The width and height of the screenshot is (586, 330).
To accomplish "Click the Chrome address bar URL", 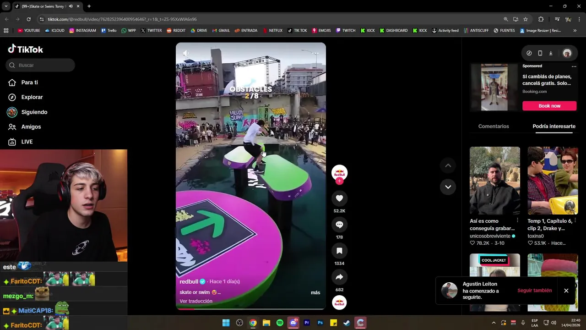I will (x=122, y=19).
